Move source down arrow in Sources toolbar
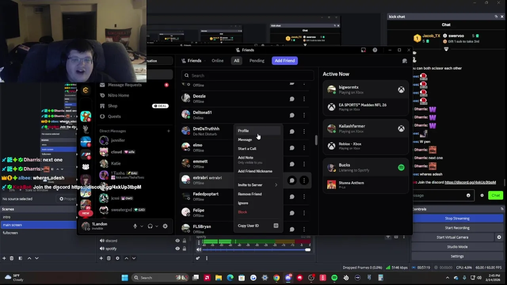 134,258
